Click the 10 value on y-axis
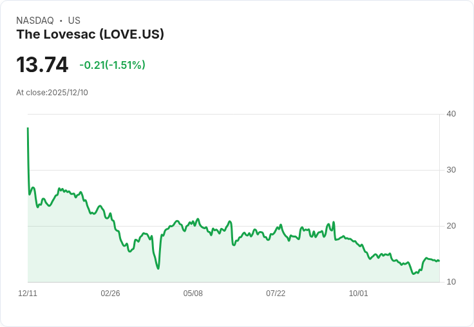Viewport: 474px width, 327px height. click(x=451, y=282)
